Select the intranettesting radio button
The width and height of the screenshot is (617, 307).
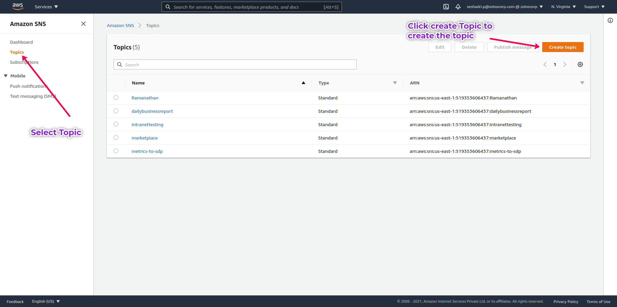116,124
